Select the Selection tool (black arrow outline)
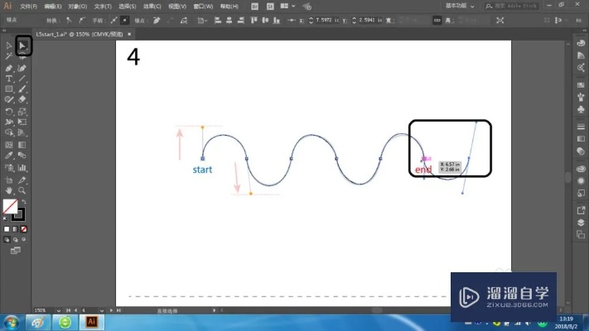589x331 pixels. (8, 46)
